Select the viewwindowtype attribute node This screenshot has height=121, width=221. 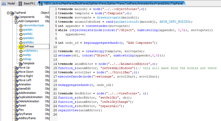(33, 26)
